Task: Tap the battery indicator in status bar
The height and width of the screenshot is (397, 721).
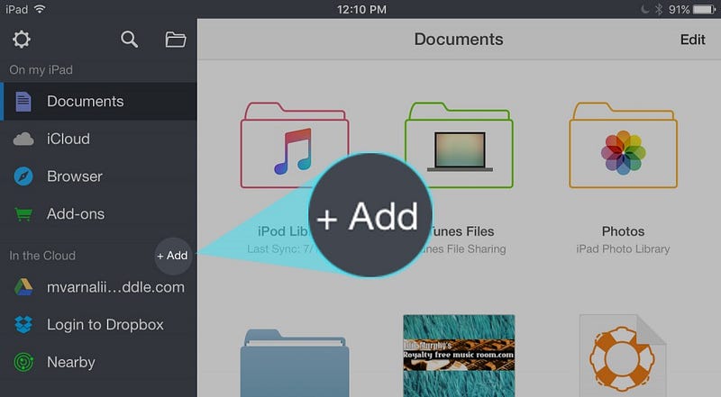Action: pos(704,9)
